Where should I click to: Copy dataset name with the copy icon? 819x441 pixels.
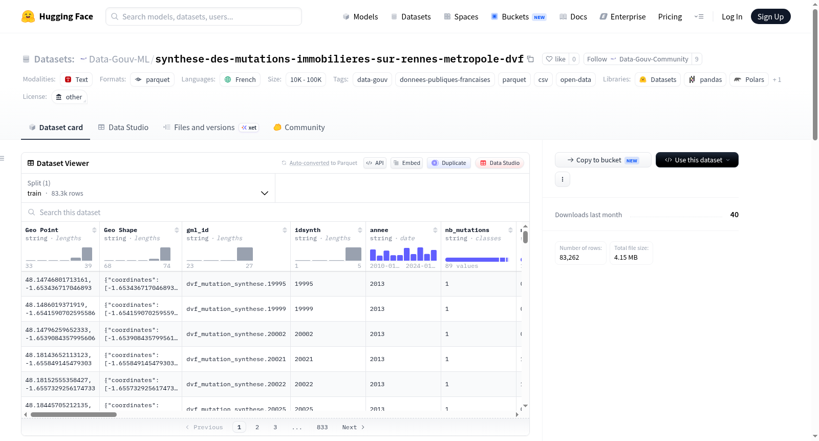[530, 59]
